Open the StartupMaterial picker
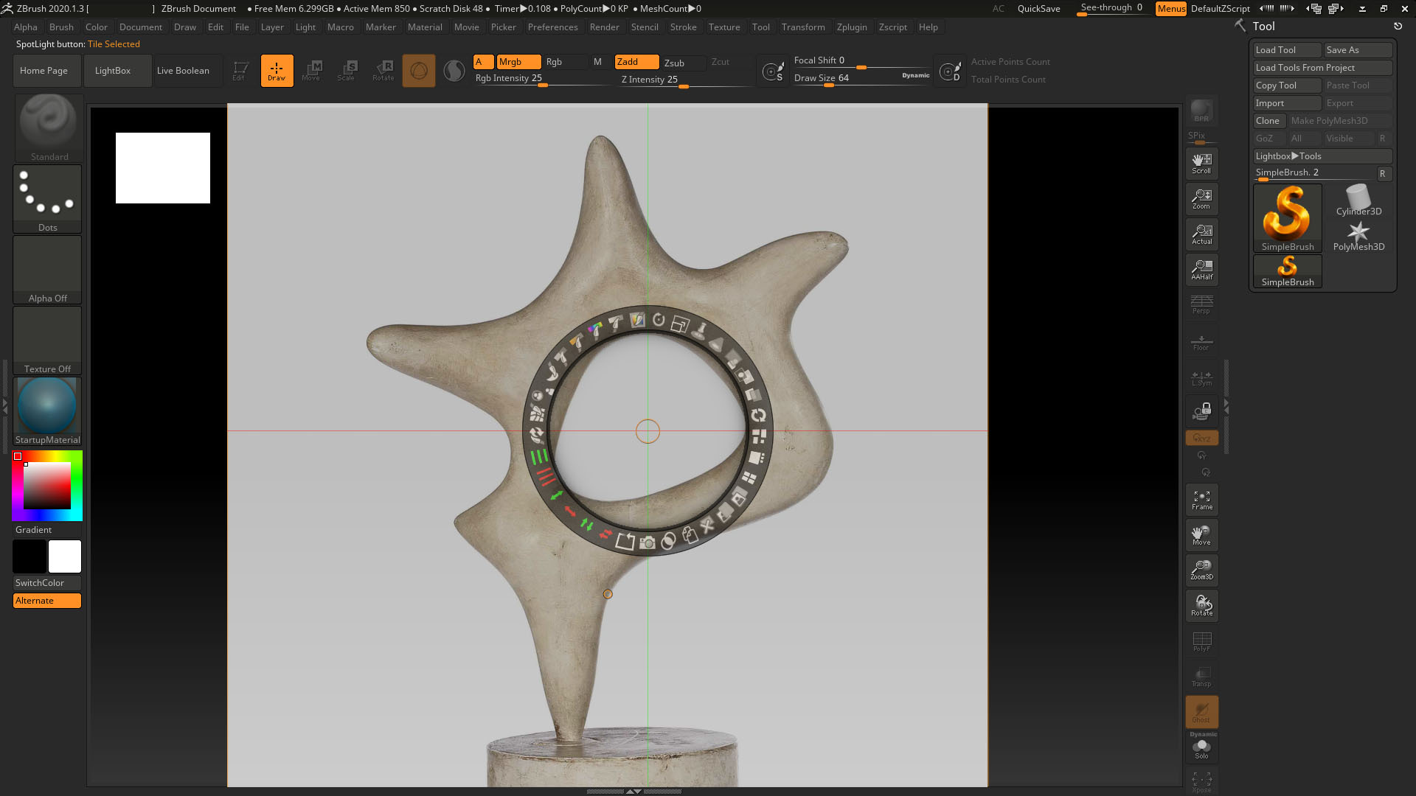1416x796 pixels. [x=47, y=411]
